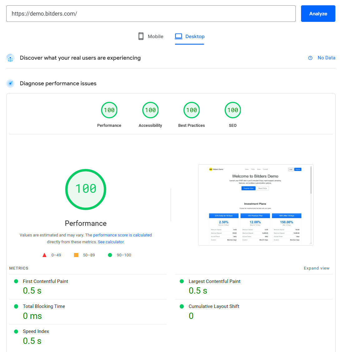Screen dimensions: 341x352
Task: Click the Analyze button
Action: pyautogui.click(x=318, y=14)
